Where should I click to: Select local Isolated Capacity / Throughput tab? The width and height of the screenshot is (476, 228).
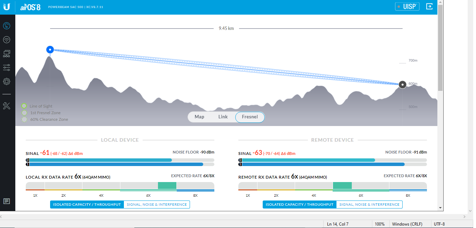click(87, 205)
